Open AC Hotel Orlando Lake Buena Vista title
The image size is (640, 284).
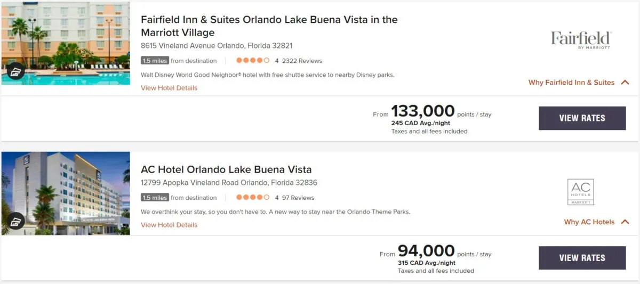226,170
